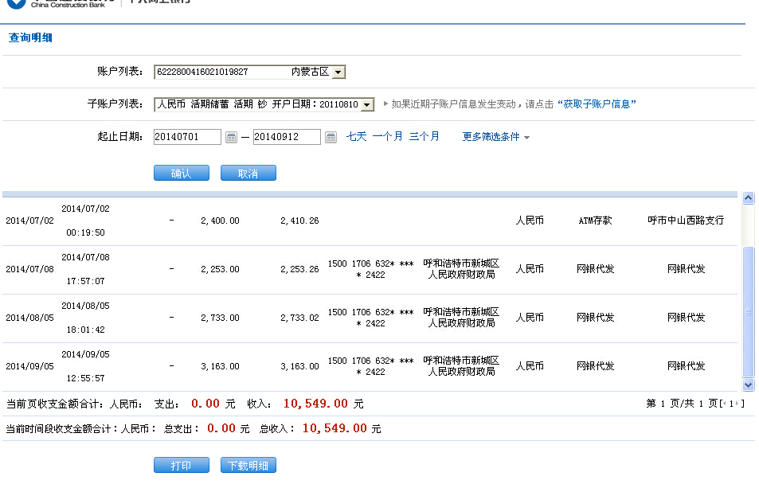Viewport: 759px width, 484px height.
Task: Click the 呼市中山西路支行 branch cell
Action: click(686, 221)
